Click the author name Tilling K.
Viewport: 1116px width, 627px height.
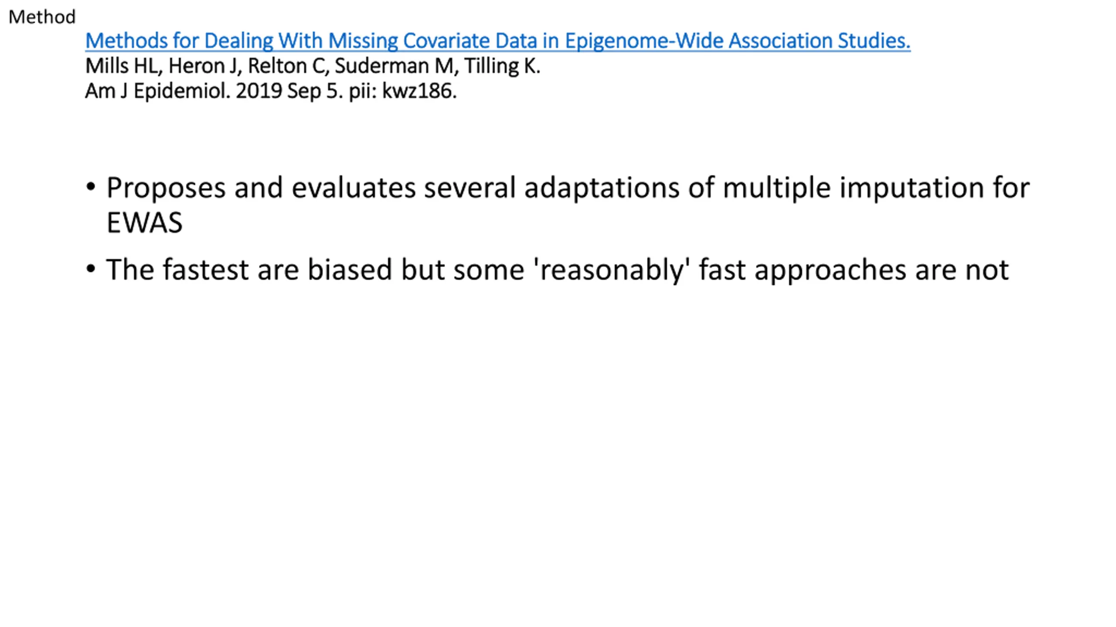(502, 66)
